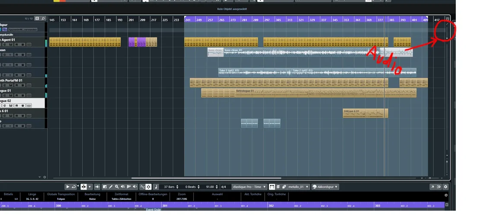Click the audition volume speaker icon
This screenshot has width=495, height=216.
click(97, 187)
